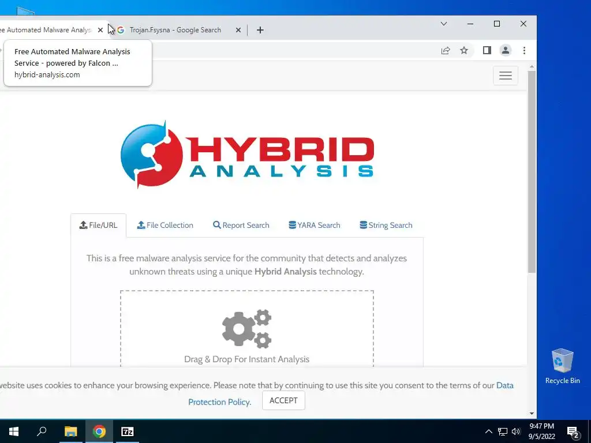Open network status tray icon
Viewport: 591px width, 443px height.
503,431
